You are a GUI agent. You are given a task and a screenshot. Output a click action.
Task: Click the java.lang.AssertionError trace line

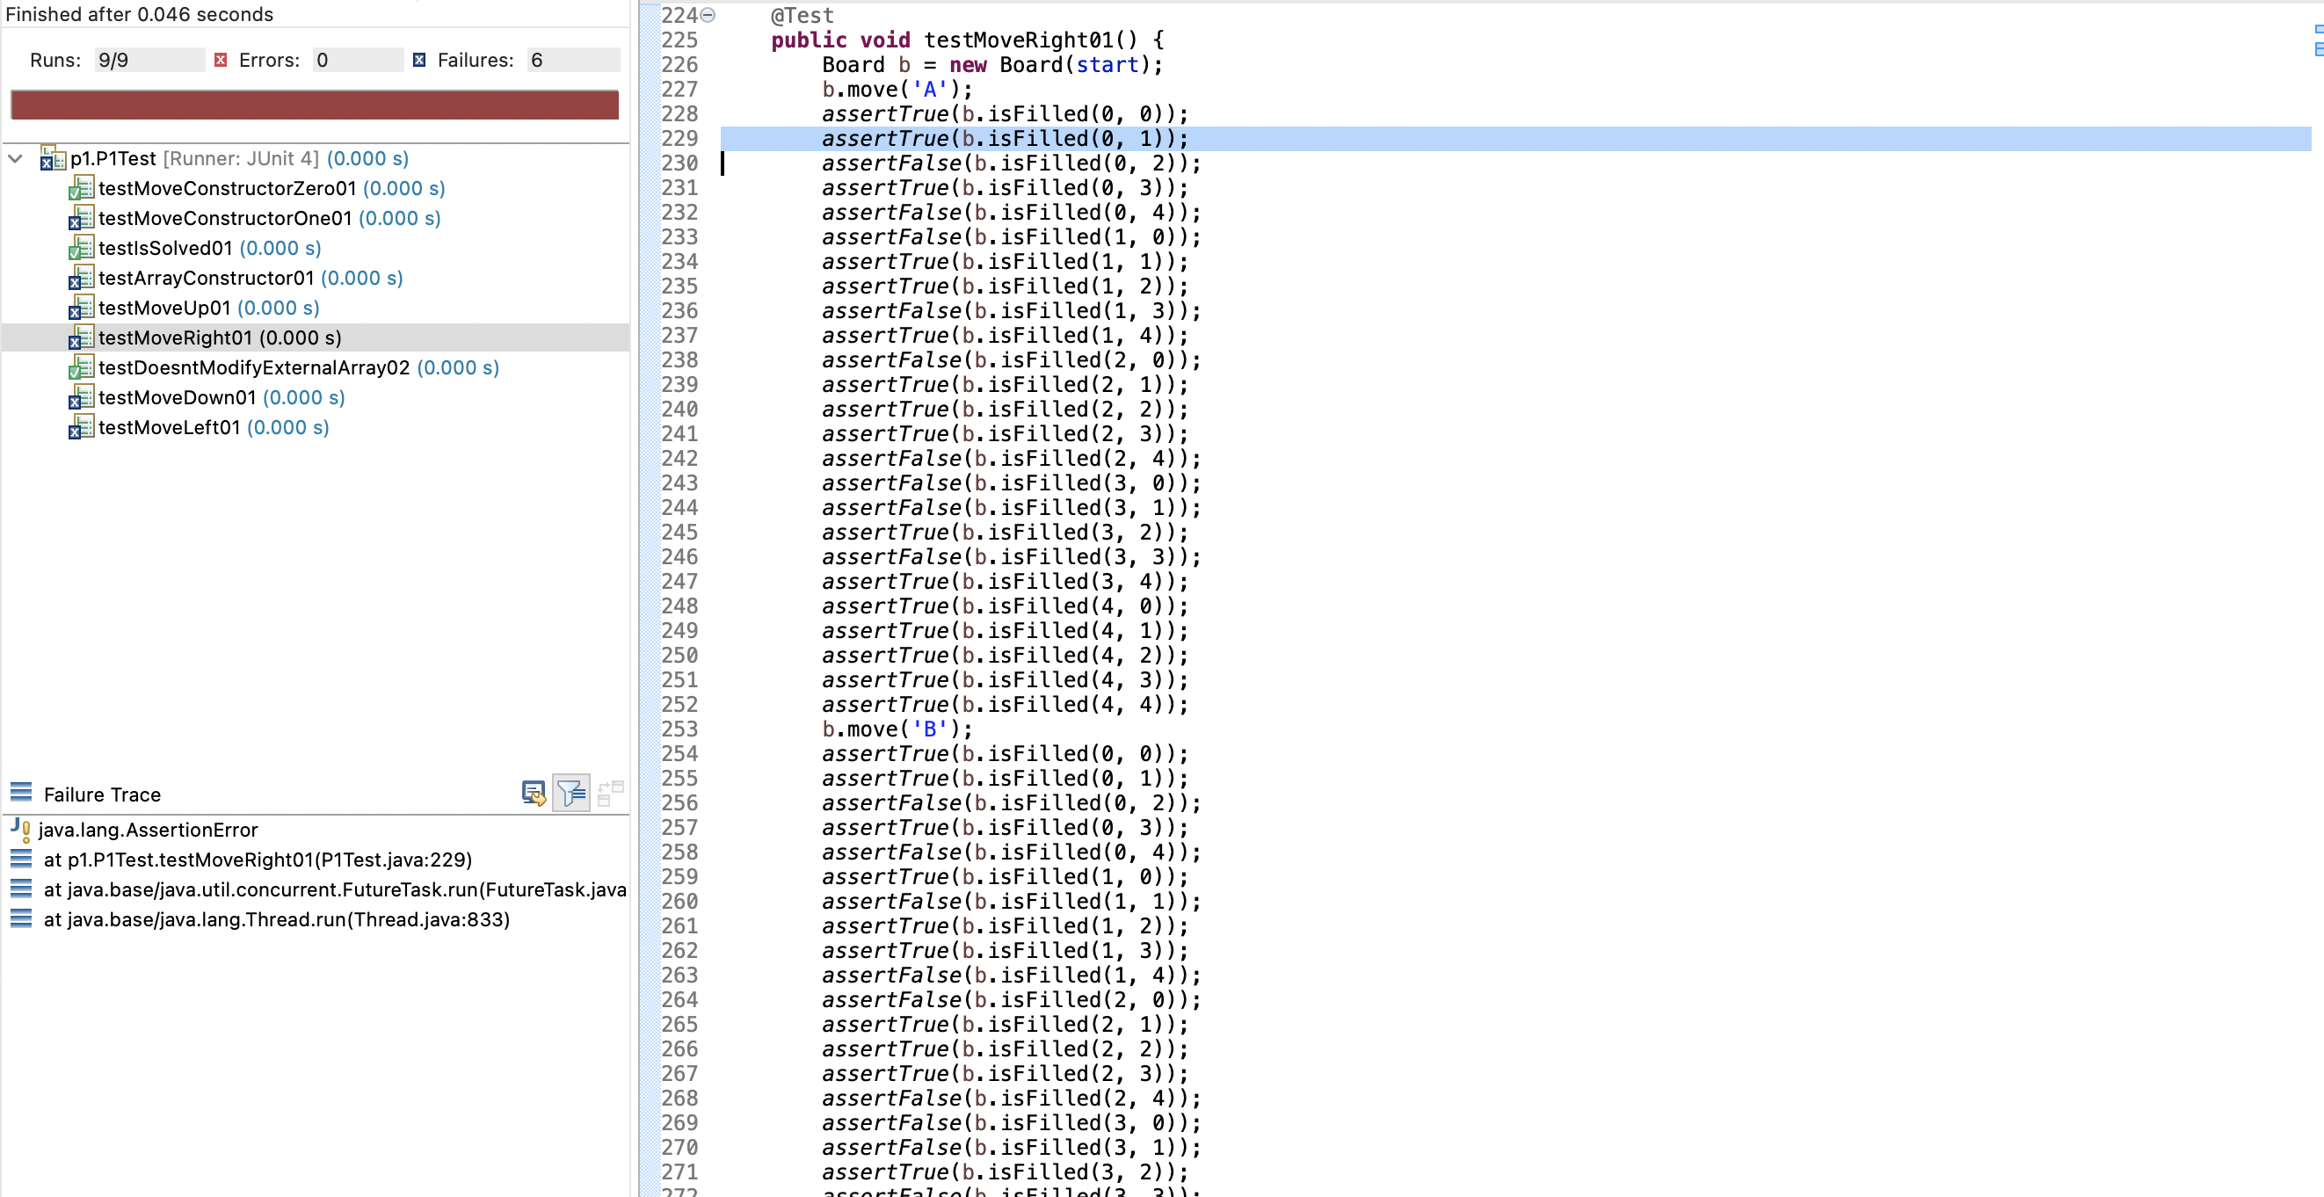pyautogui.click(x=148, y=830)
